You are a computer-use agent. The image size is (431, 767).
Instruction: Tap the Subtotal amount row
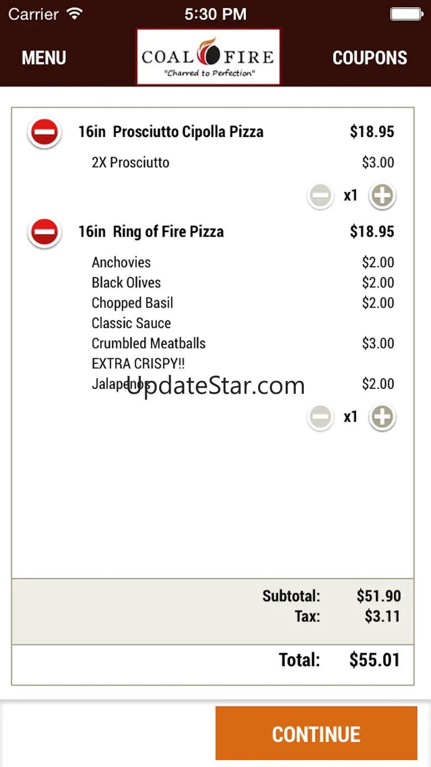tap(379, 596)
